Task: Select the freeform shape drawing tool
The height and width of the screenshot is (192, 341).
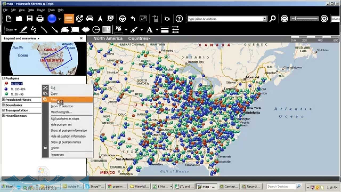Action: [x=65, y=30]
